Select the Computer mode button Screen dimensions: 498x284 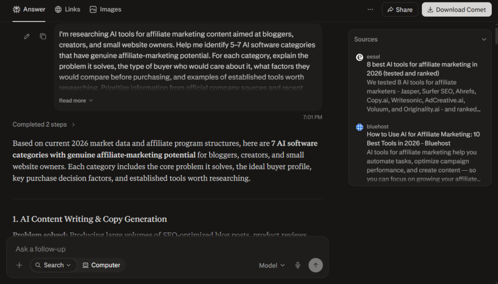(102, 265)
